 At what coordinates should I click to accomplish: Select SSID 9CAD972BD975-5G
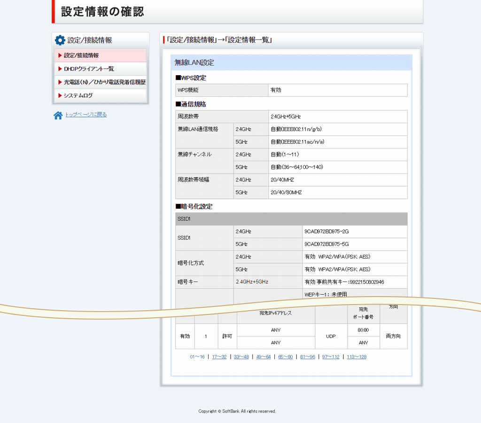point(355,244)
